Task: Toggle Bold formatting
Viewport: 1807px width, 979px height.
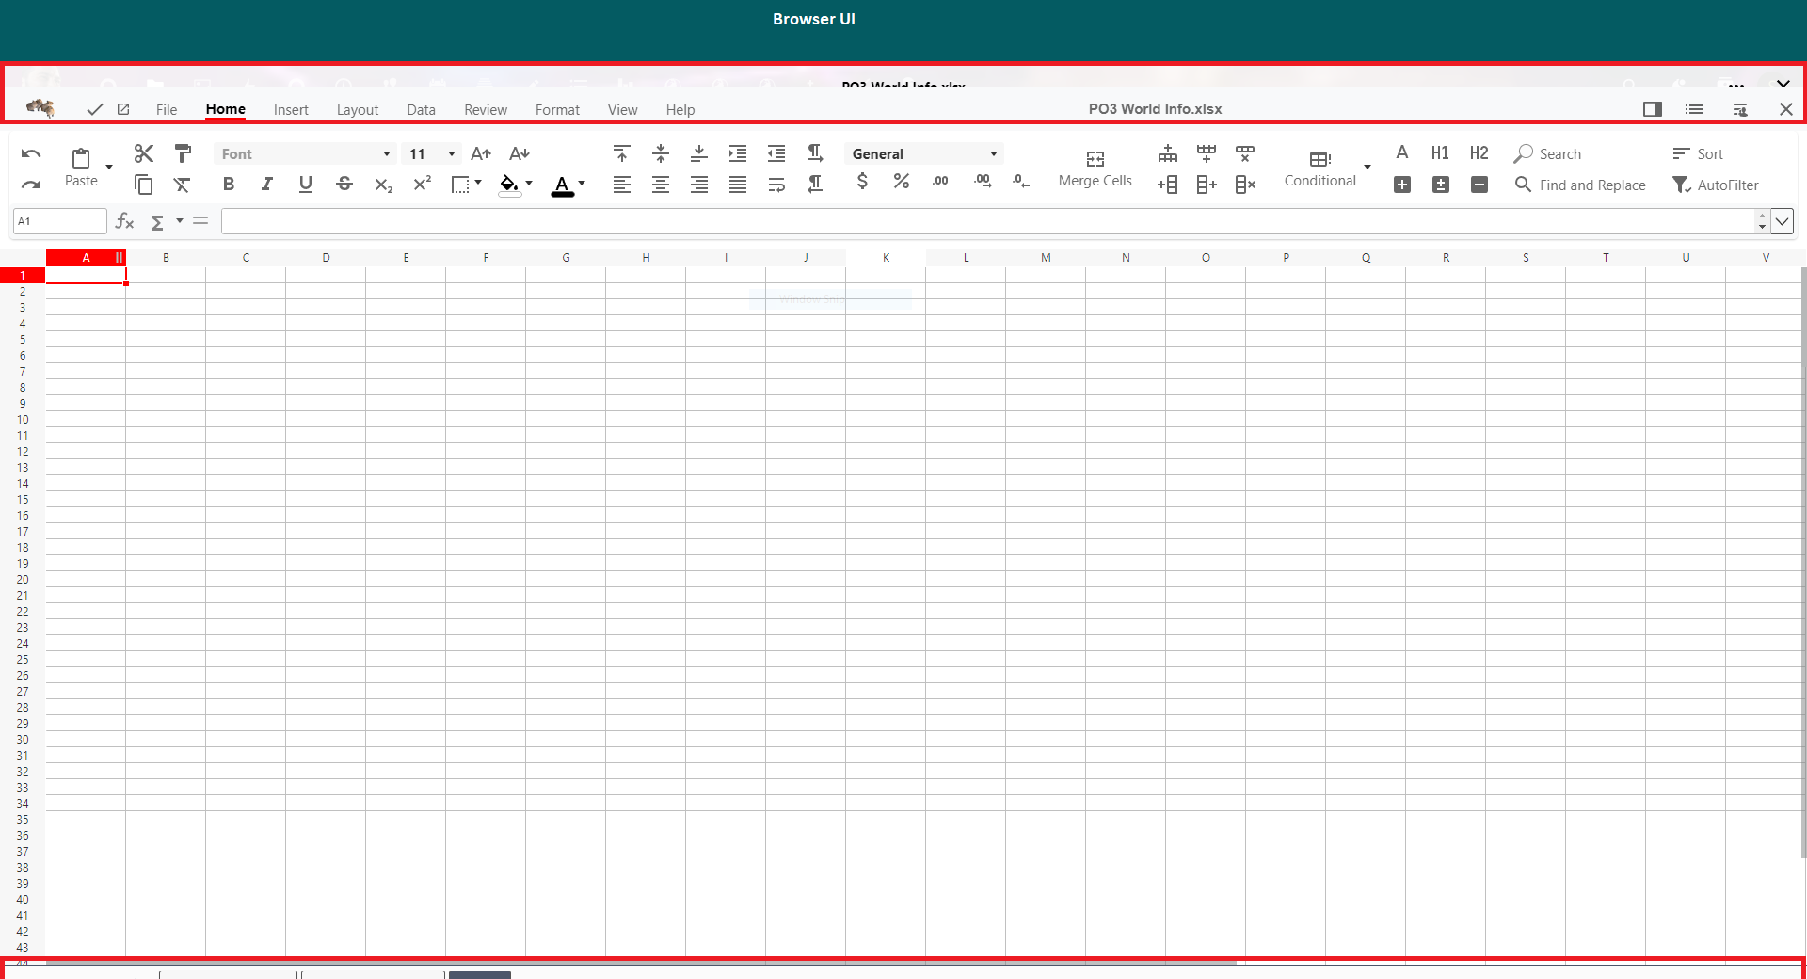Action: pos(228,185)
